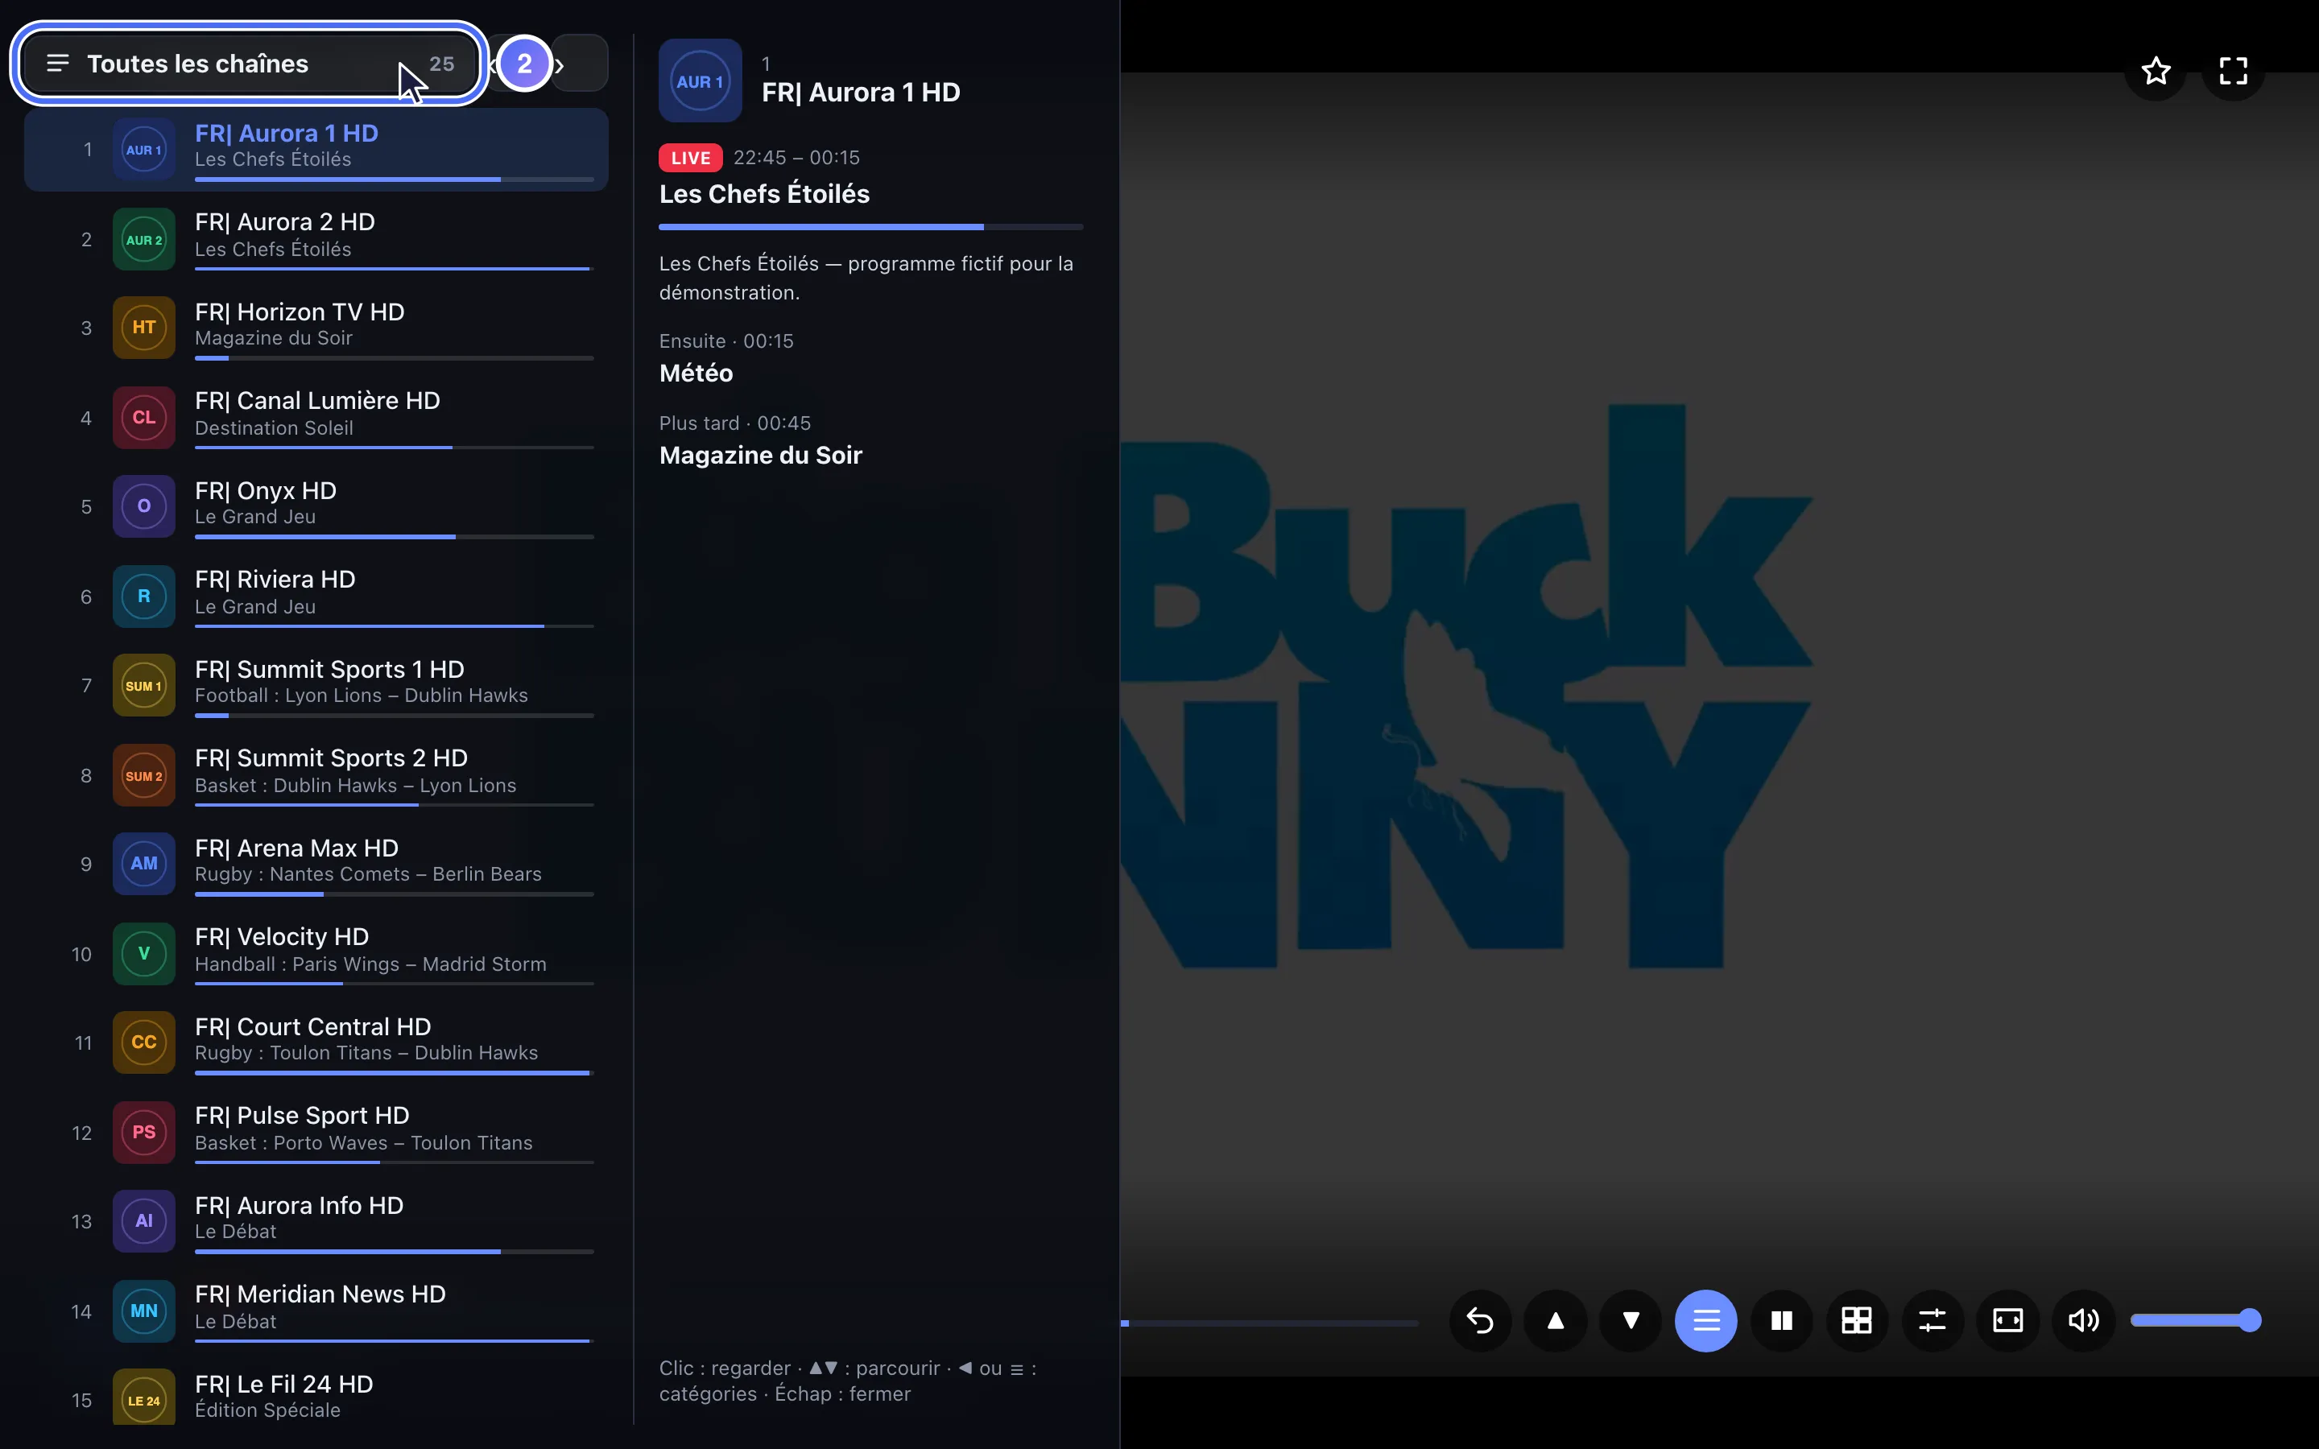This screenshot has width=2319, height=1449.
Task: Change aspect ratio with the fit-width icon
Action: click(2007, 1320)
